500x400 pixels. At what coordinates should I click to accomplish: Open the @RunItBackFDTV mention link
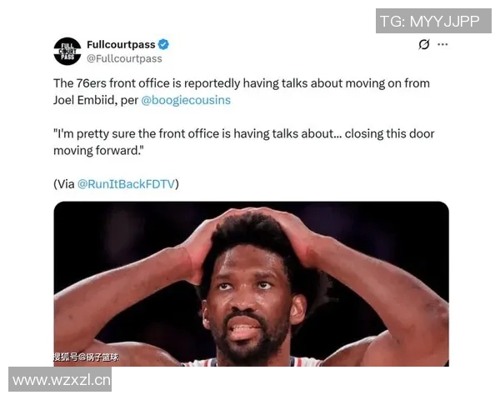[x=127, y=184]
